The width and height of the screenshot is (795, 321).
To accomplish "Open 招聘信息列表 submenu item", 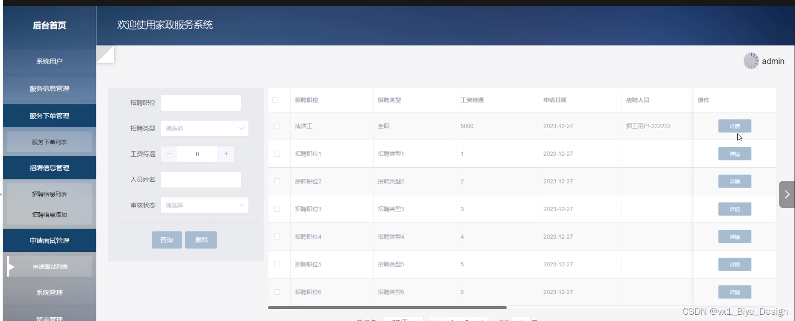I will click(x=49, y=194).
